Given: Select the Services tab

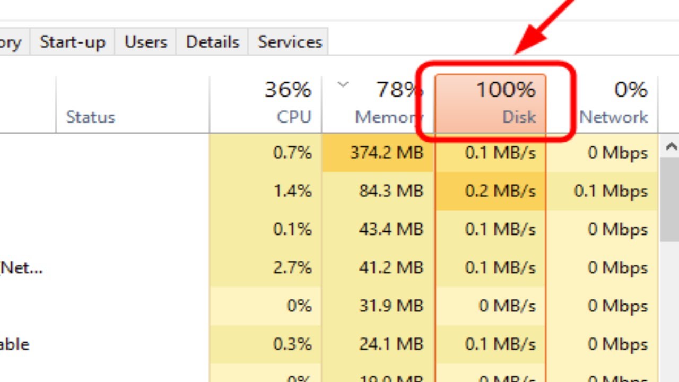Looking at the screenshot, I should pyautogui.click(x=290, y=42).
